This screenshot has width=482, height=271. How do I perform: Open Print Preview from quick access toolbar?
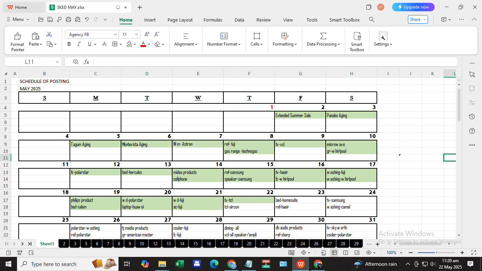[x=78, y=20]
